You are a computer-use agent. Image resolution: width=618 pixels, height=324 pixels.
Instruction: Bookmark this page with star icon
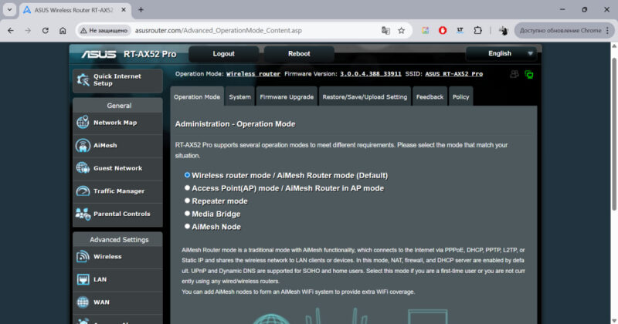[x=401, y=30]
